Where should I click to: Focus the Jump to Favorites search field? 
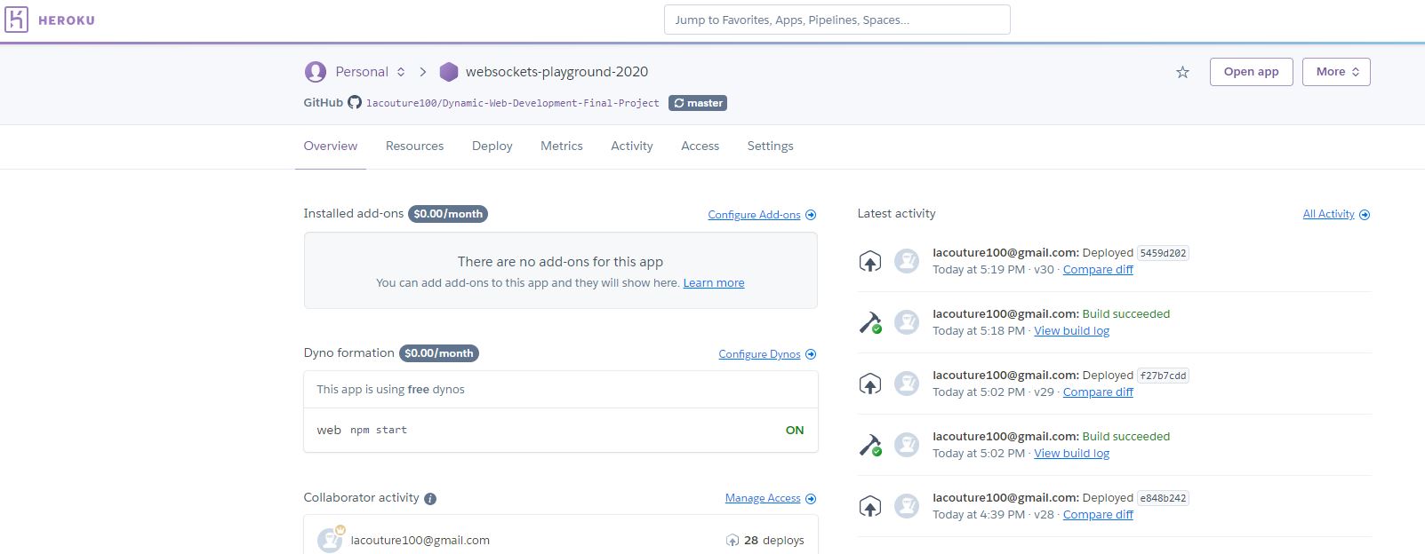pyautogui.click(x=837, y=20)
